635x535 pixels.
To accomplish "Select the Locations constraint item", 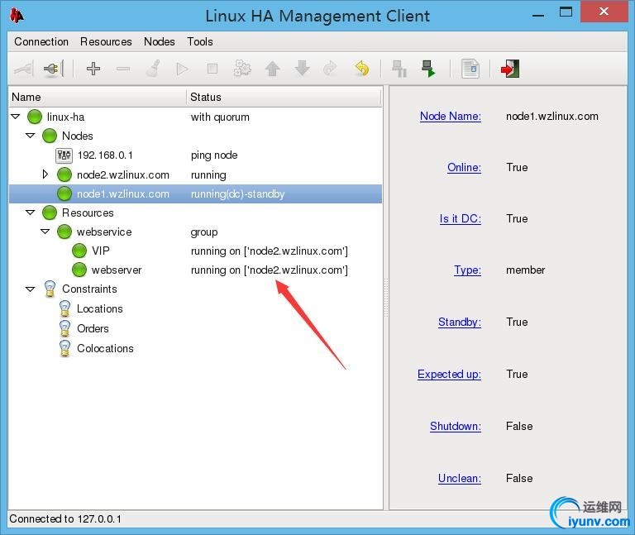I will tap(99, 308).
